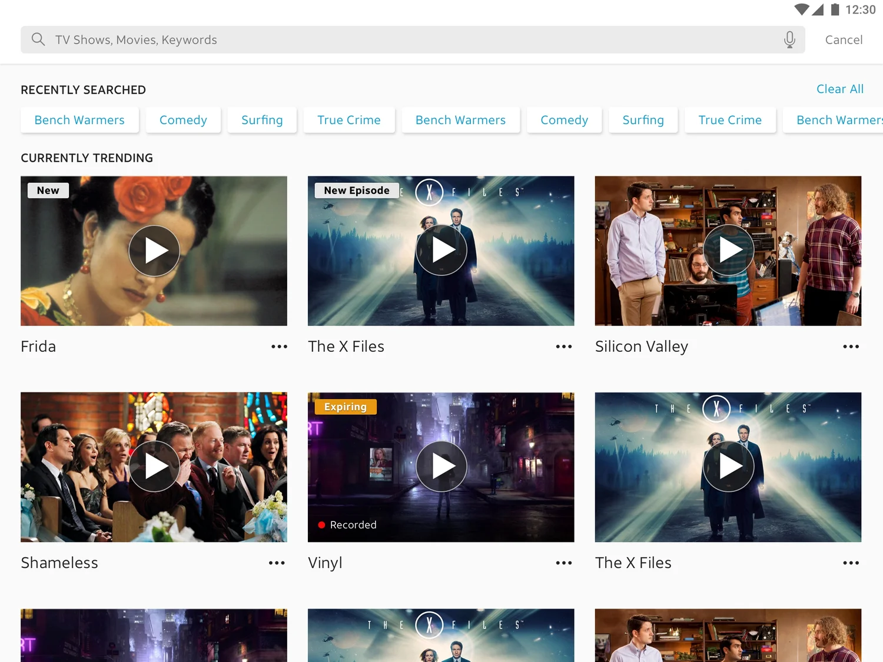Image resolution: width=883 pixels, height=662 pixels.
Task: Tap the Shameless title
Action: click(x=59, y=563)
